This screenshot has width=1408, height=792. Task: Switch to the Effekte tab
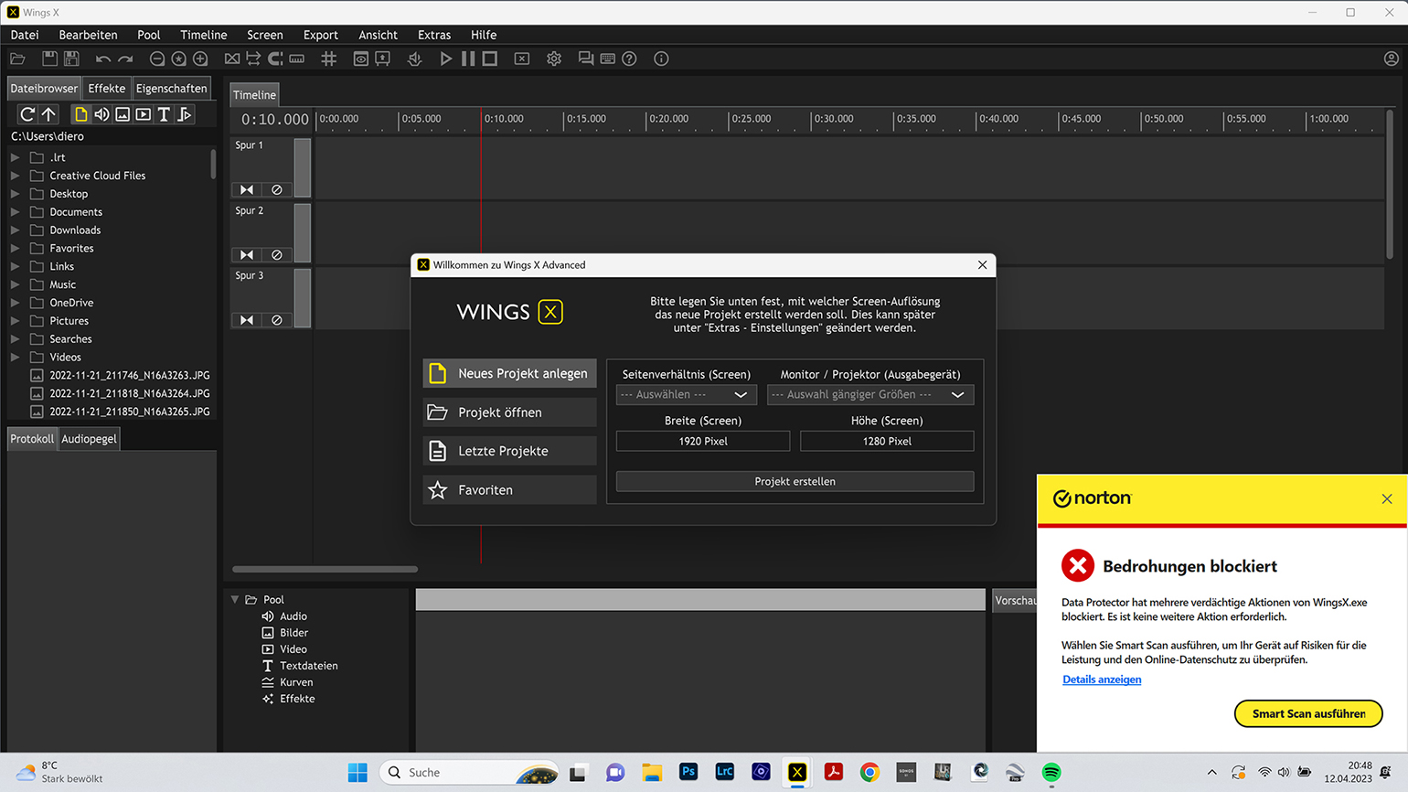107,89
